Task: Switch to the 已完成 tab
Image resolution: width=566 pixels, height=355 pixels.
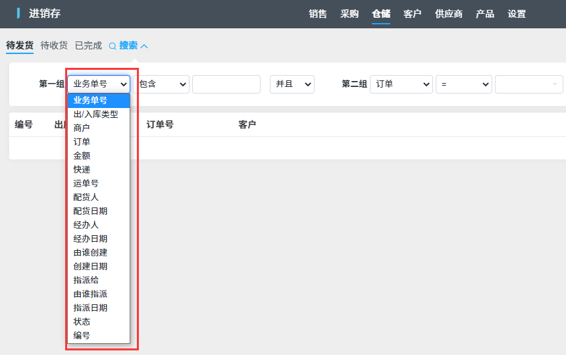Action: 88,45
